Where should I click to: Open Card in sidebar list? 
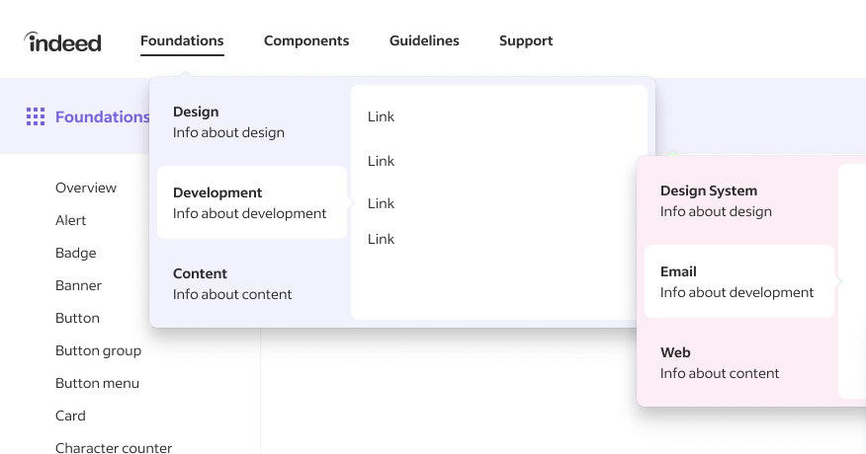(70, 416)
